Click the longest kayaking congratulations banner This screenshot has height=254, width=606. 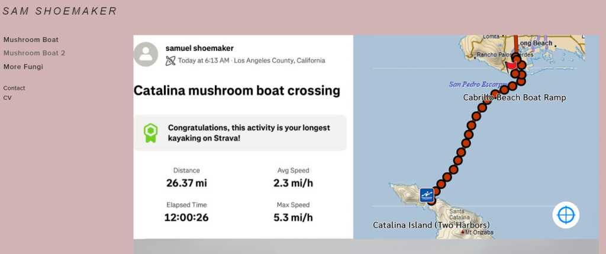click(x=240, y=133)
